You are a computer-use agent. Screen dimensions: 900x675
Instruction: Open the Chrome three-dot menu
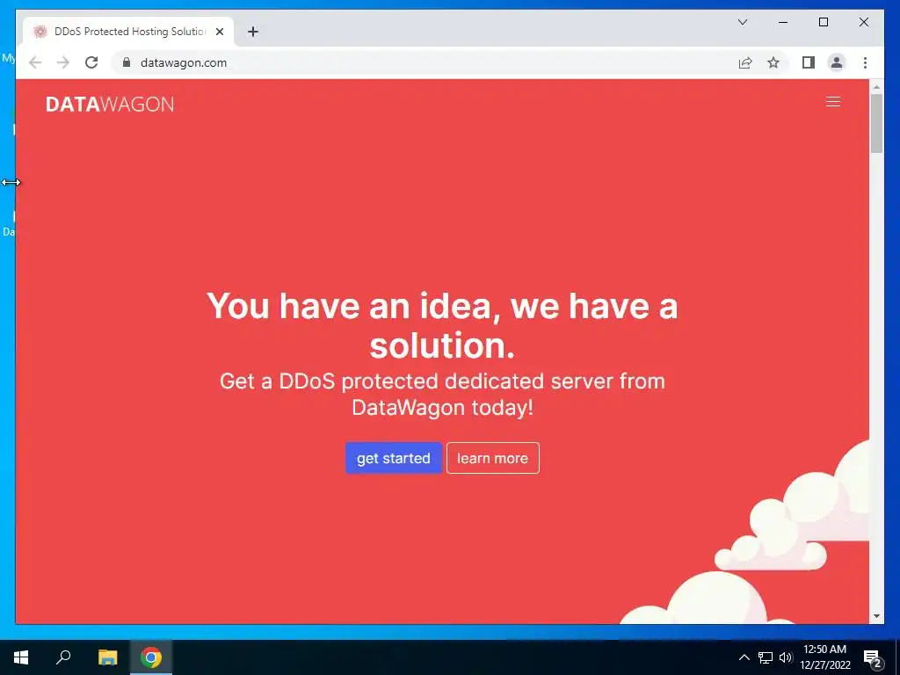pos(865,62)
